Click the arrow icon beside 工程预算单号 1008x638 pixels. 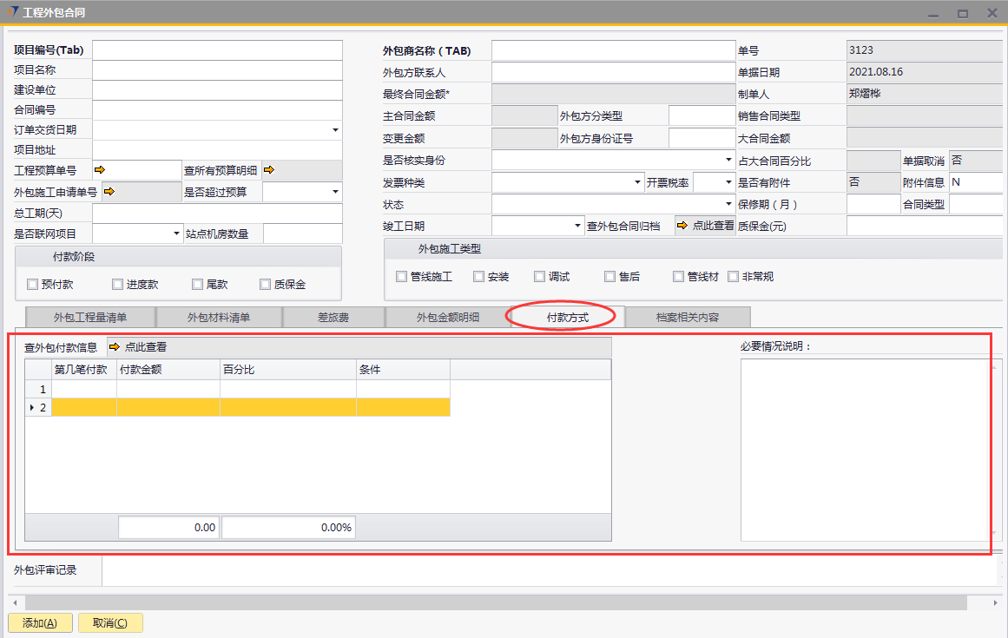click(99, 170)
